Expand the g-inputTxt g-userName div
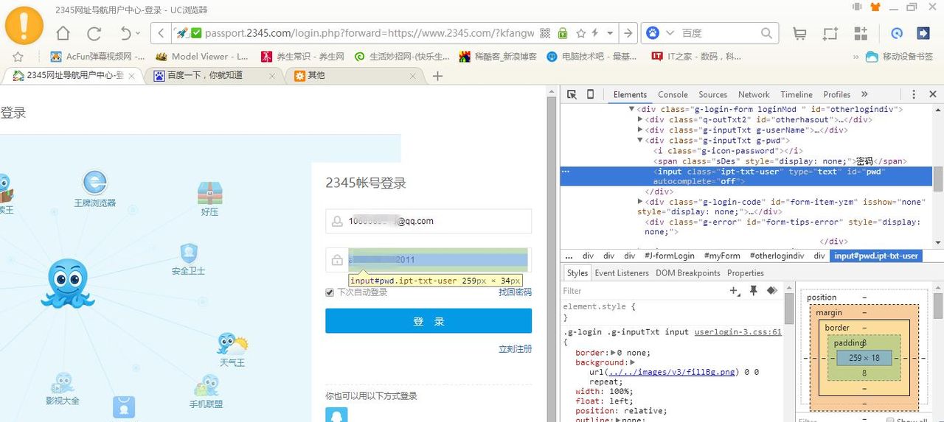The image size is (944, 422). [640, 130]
